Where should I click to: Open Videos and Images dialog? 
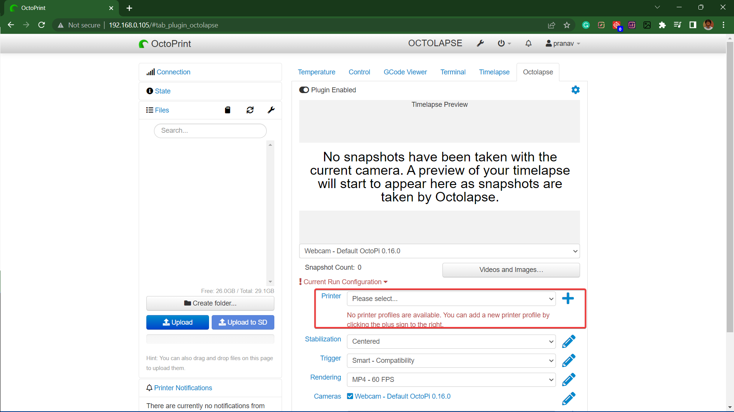(511, 270)
